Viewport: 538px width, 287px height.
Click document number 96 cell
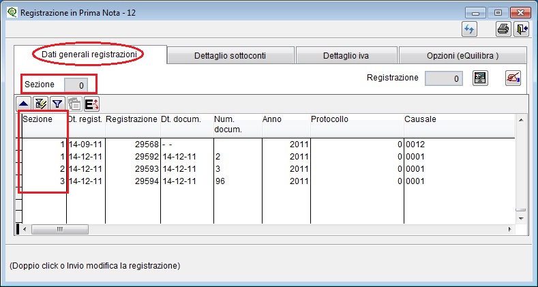point(238,181)
